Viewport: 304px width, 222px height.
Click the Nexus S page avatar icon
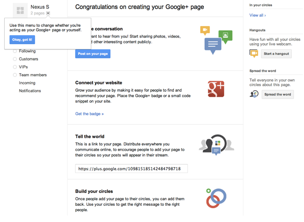click(x=20, y=10)
